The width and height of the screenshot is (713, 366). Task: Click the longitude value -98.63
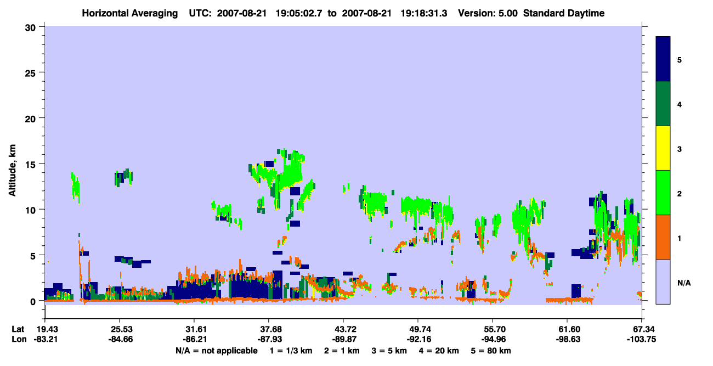pos(567,340)
